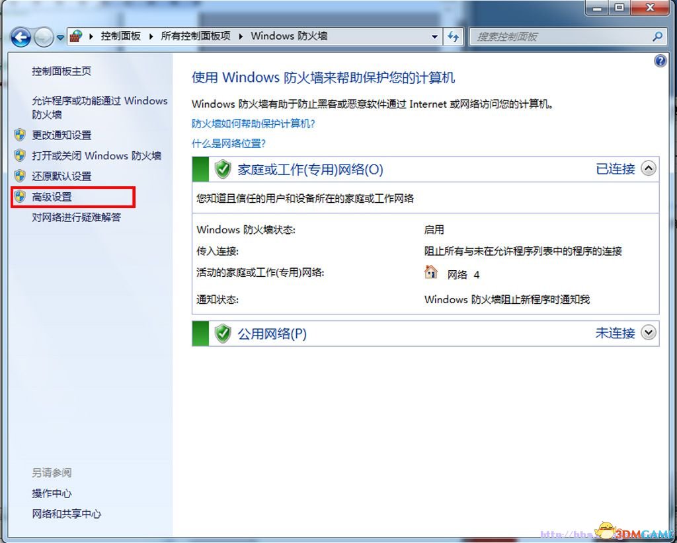Viewport: 677px width, 543px height.
Task: Click Windows 防火墙阻止新程序时通知我 text
Action: (507, 299)
